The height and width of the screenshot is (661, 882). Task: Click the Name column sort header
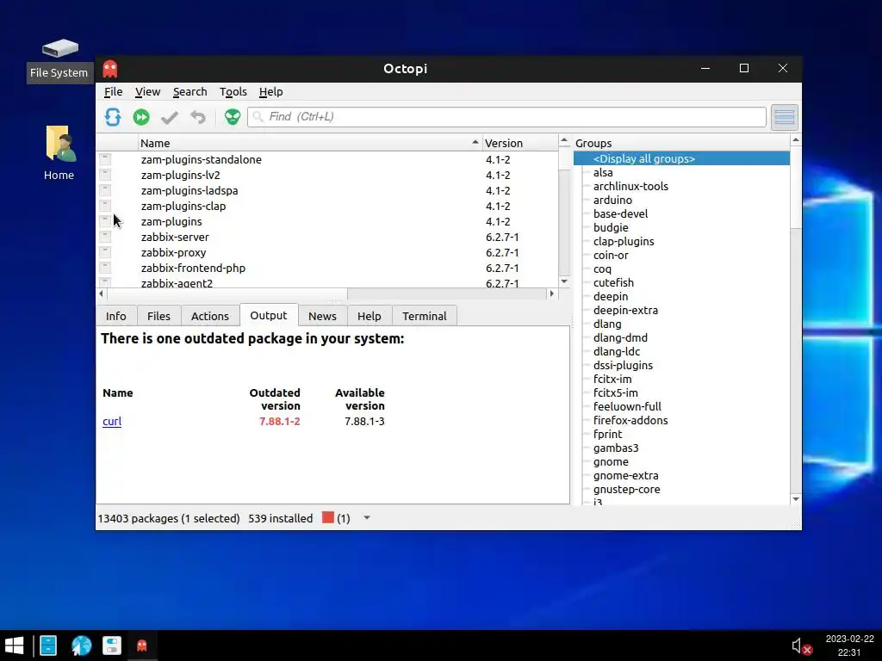point(310,143)
